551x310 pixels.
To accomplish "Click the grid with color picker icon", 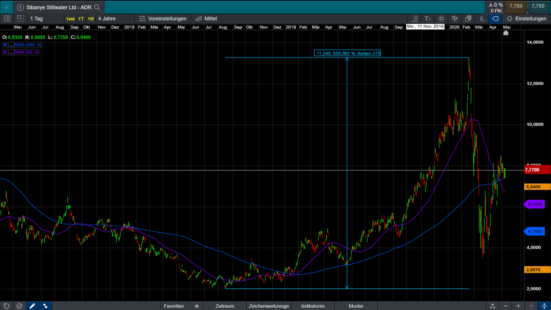I will pyautogui.click(x=455, y=19).
